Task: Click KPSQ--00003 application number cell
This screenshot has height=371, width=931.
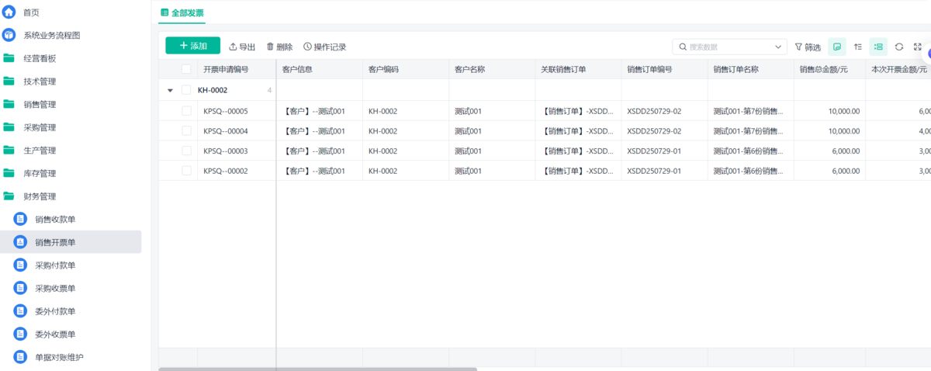Action: click(x=226, y=151)
